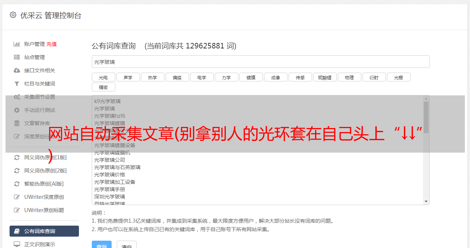
Task: Click the cloud upload icon for 接口文件相关
Action: click(17, 70)
